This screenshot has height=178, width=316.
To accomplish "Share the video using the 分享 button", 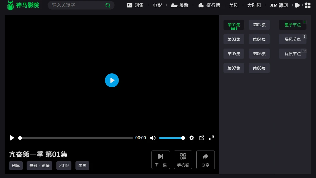I will [x=206, y=160].
